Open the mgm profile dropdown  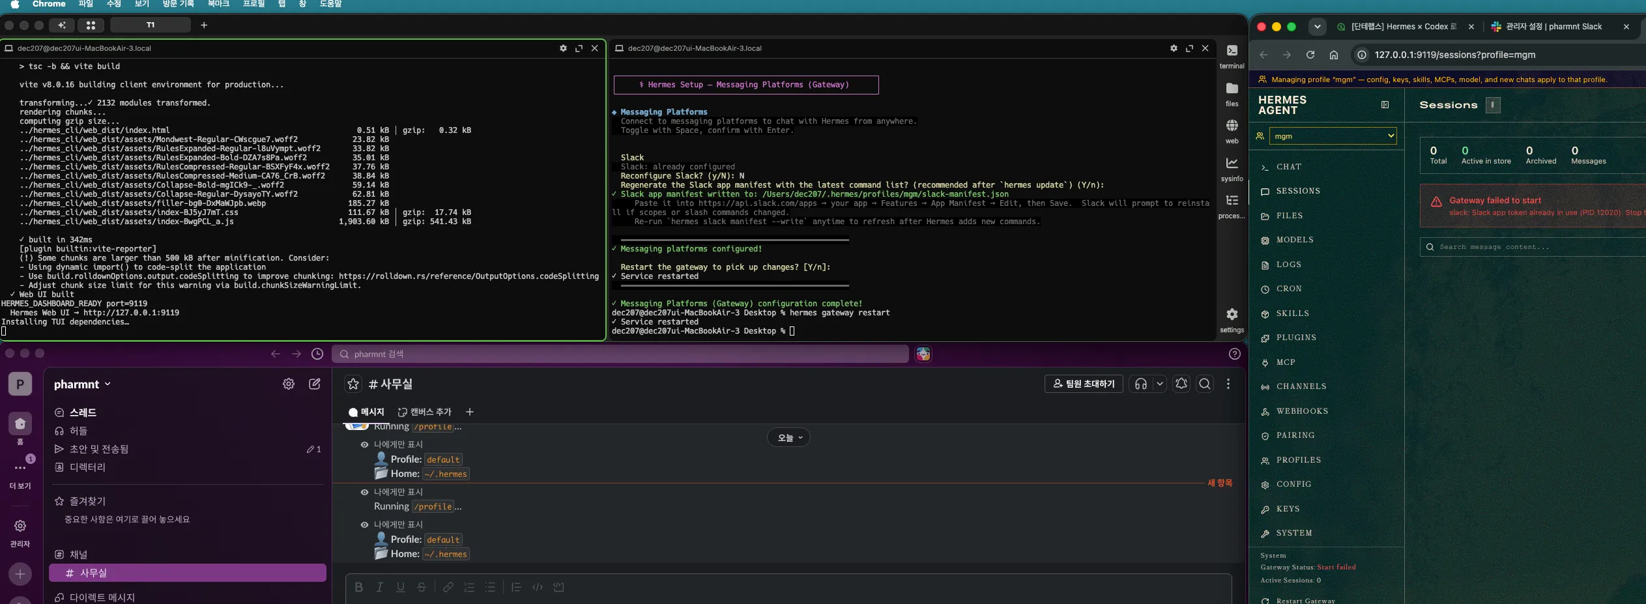point(1333,136)
